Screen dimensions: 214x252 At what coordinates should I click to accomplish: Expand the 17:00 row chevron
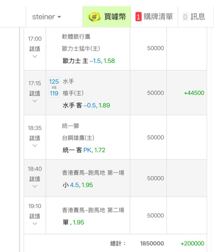[x=35, y=56]
